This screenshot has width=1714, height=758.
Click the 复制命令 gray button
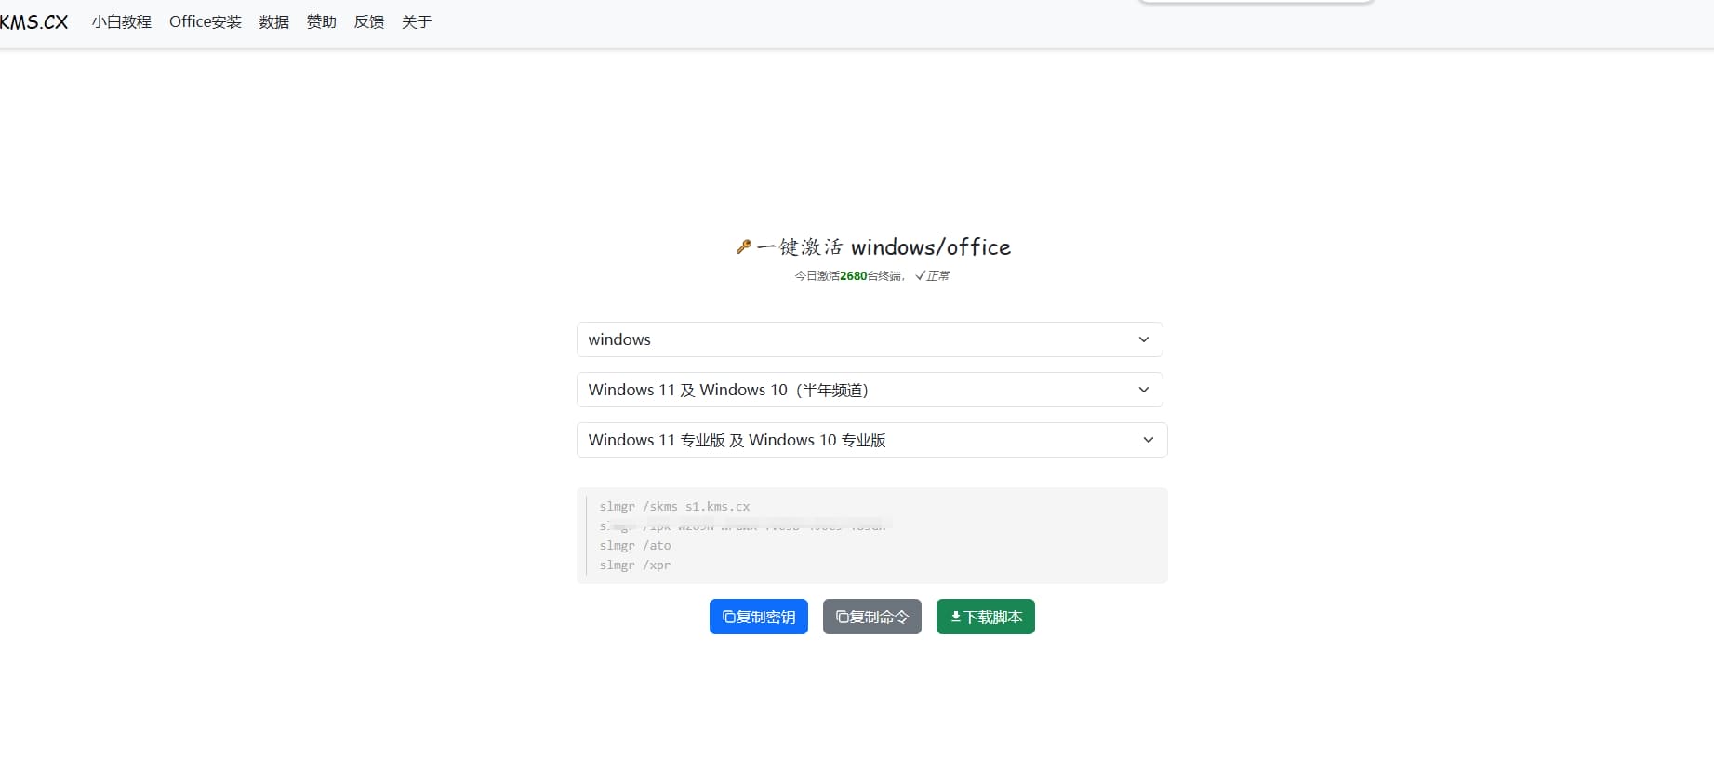click(x=872, y=617)
